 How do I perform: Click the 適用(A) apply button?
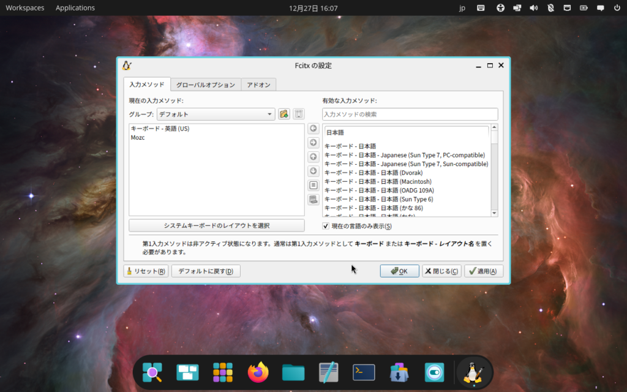tap(484, 271)
